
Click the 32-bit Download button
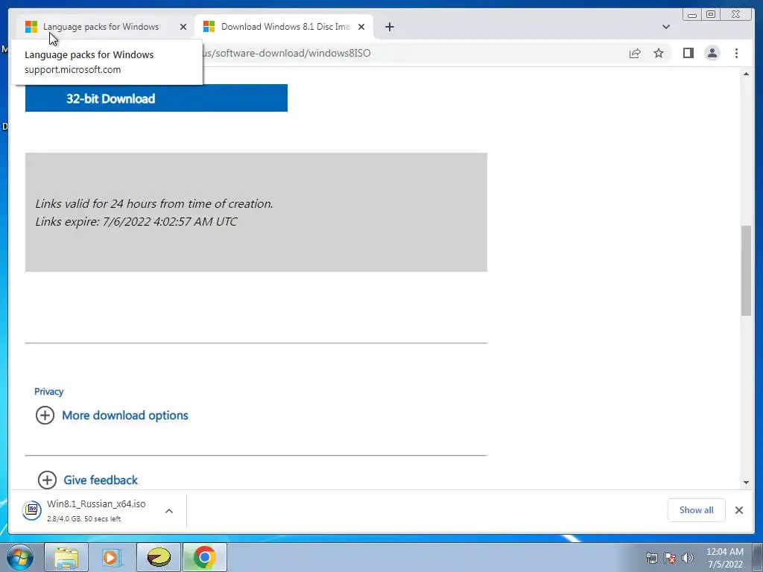point(156,98)
